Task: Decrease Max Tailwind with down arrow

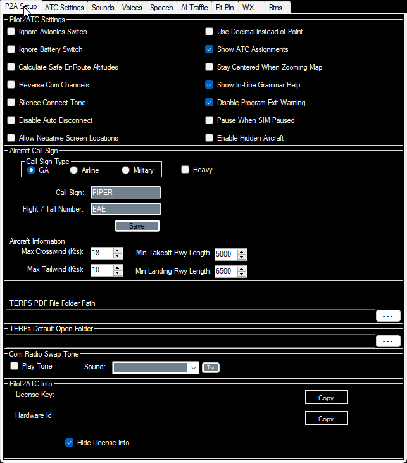Action: [118, 273]
